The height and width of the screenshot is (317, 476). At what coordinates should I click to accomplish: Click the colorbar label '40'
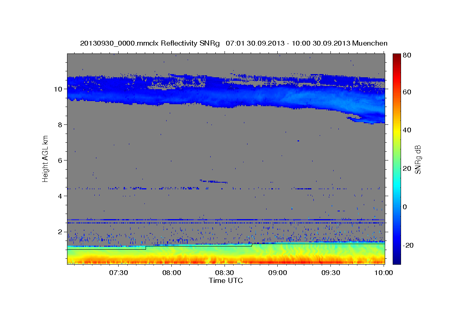tap(407, 130)
